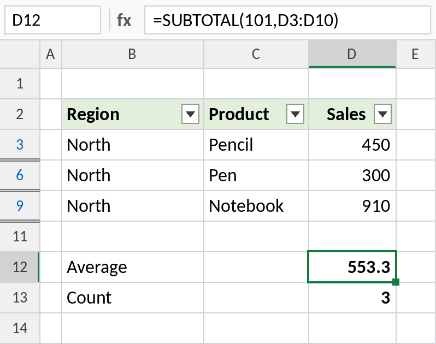Click the Sales header cell text
Viewport: 436px width, 344px height.
(x=346, y=114)
